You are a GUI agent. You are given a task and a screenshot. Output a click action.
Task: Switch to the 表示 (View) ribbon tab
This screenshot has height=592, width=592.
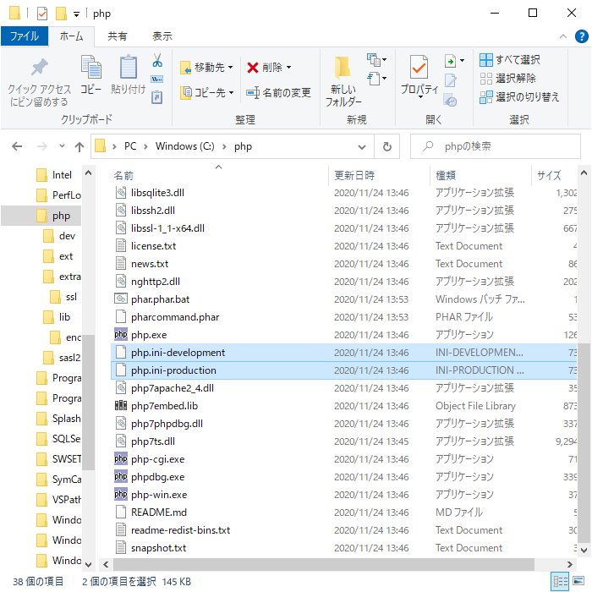click(x=162, y=36)
